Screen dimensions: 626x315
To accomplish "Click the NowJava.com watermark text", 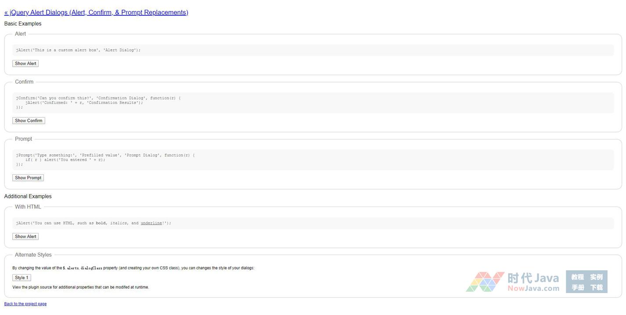I will pos(533,288).
